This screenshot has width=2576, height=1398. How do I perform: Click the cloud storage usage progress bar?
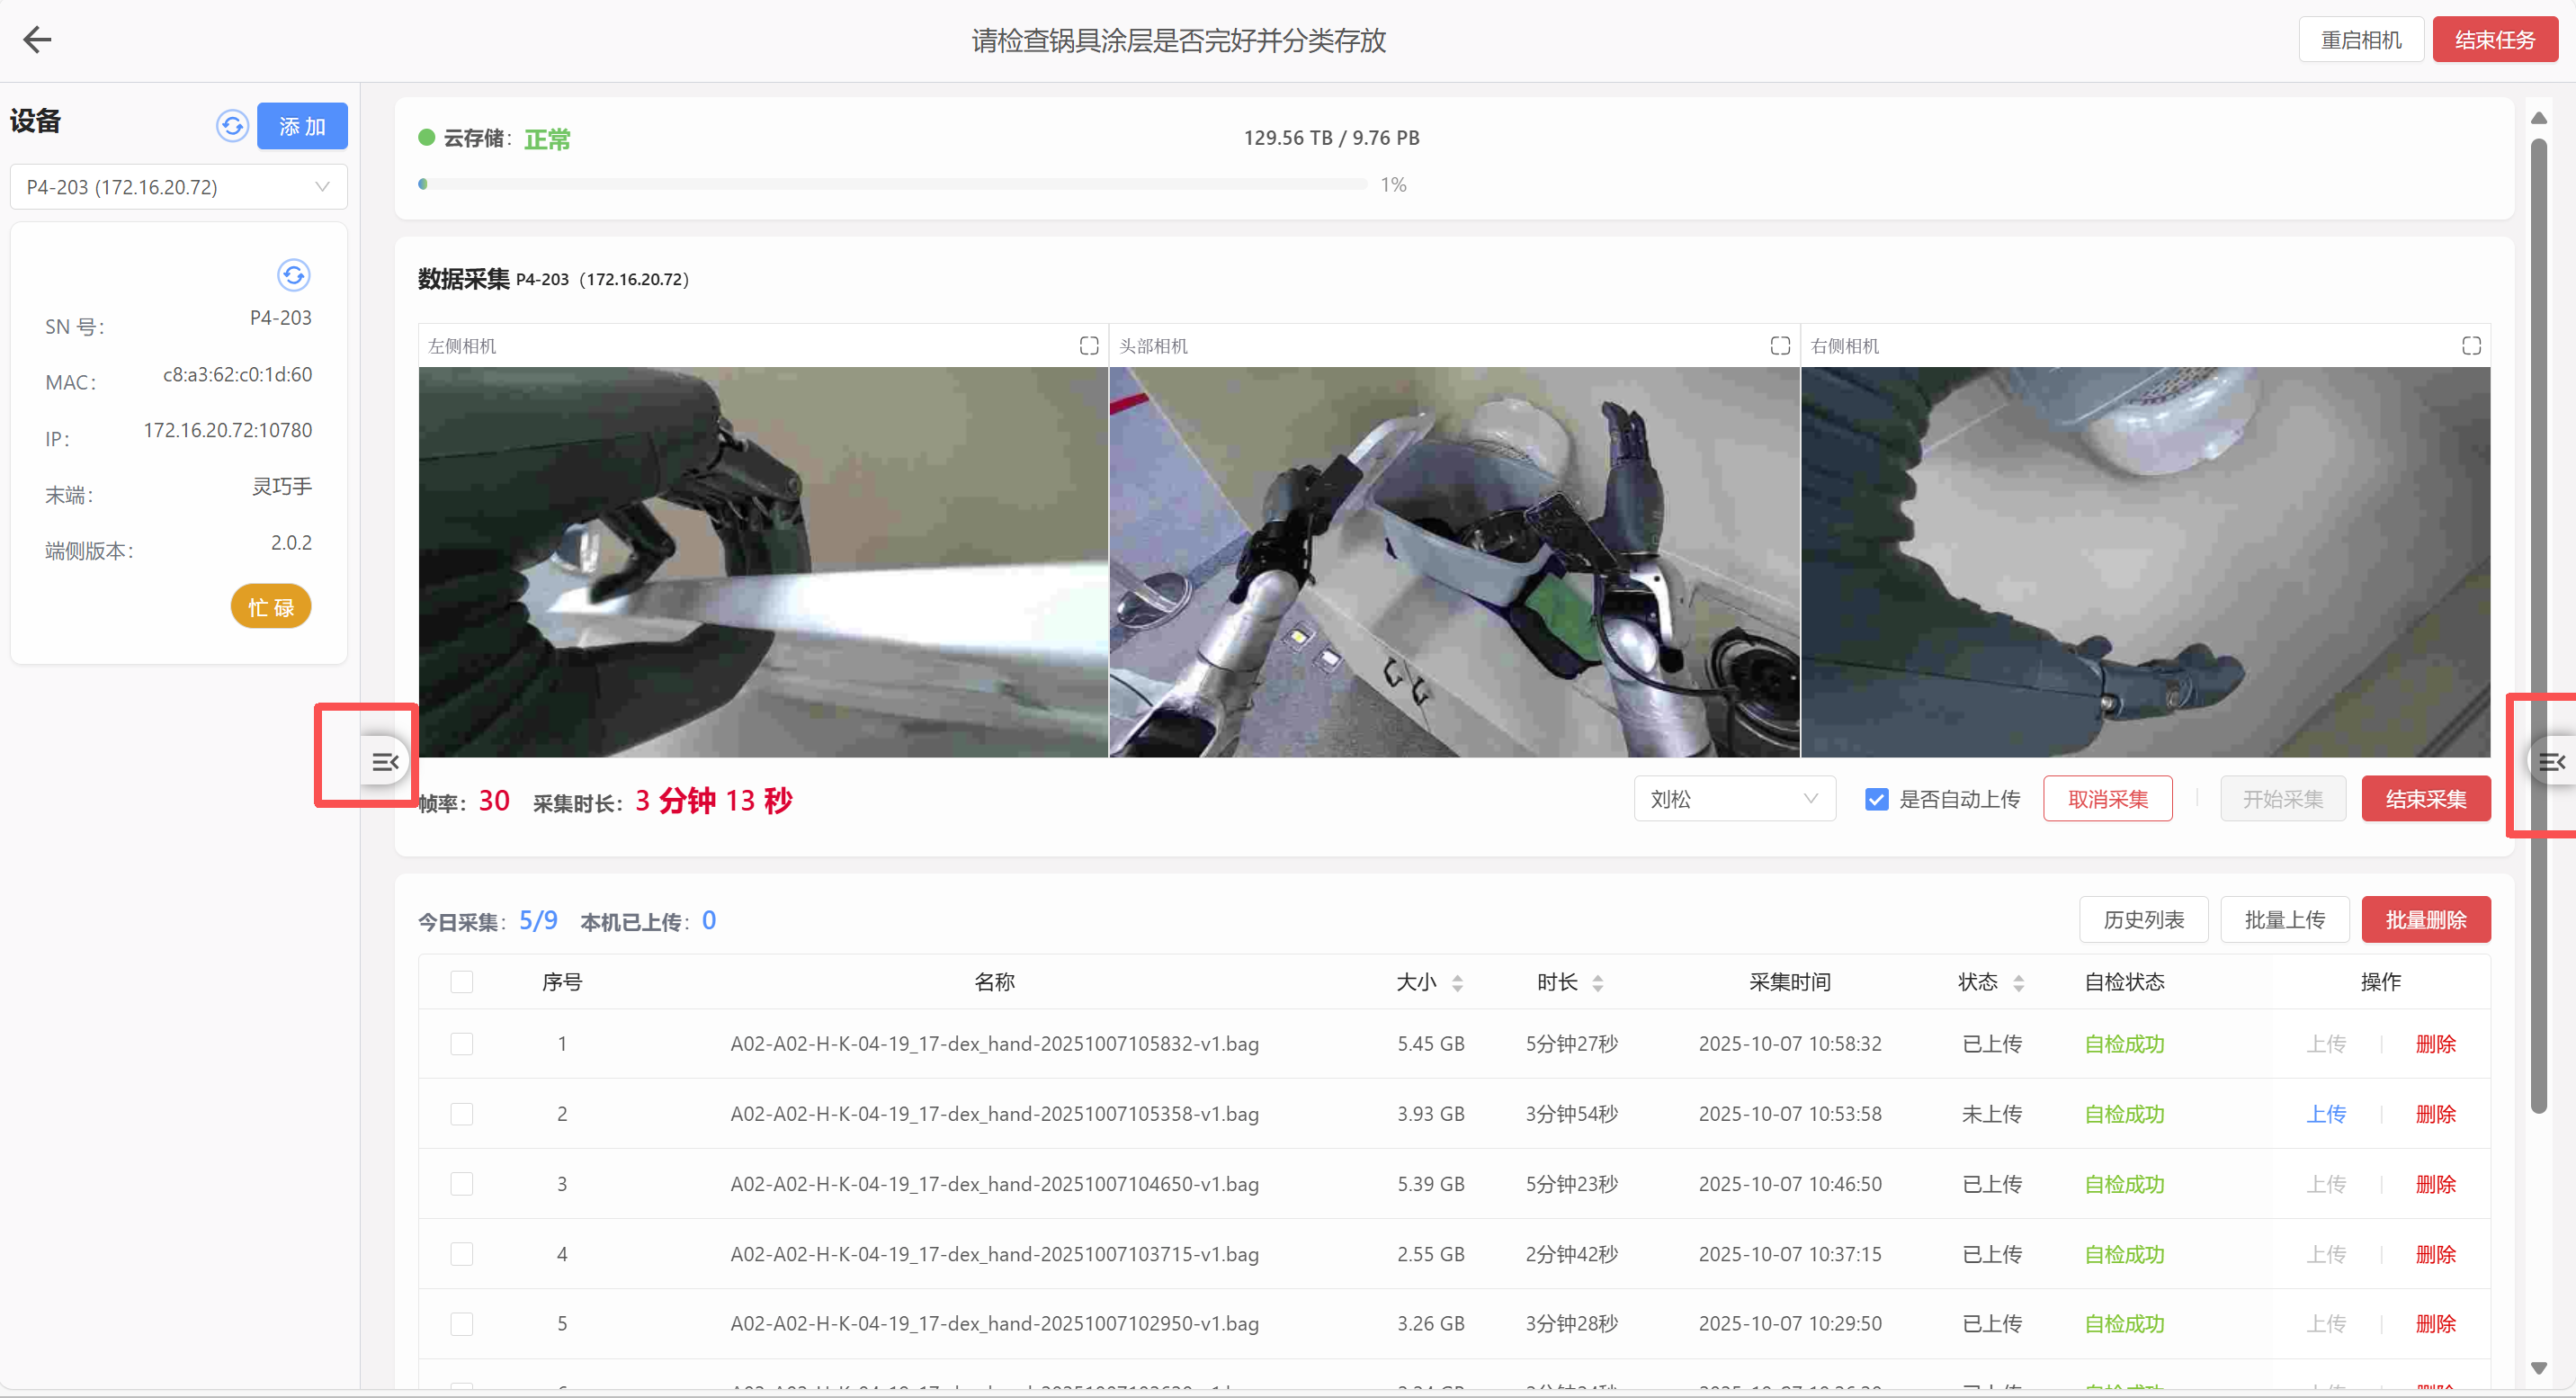(893, 184)
